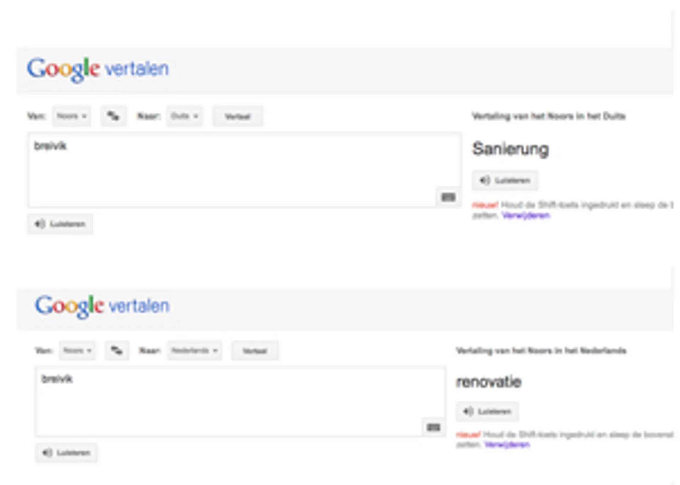Open the Nederlands target language dropdown
The width and height of the screenshot is (680, 485).
click(194, 350)
